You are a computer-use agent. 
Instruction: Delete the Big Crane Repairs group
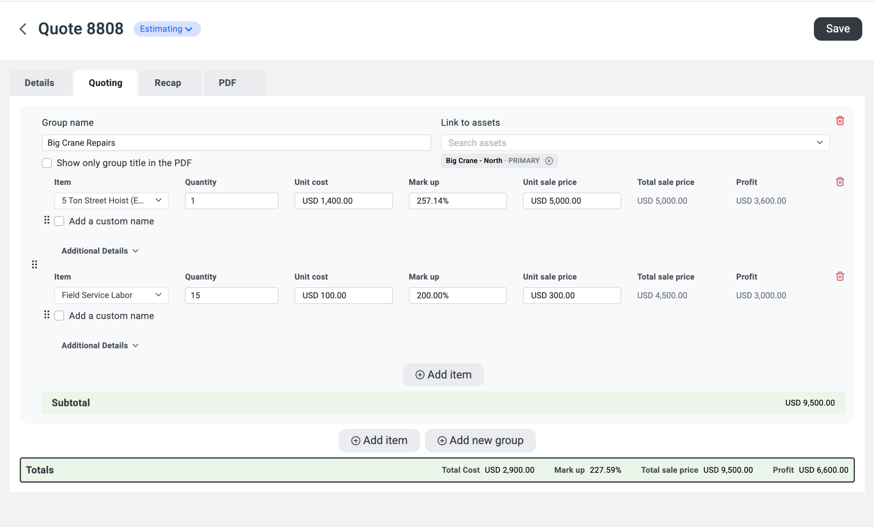click(840, 120)
